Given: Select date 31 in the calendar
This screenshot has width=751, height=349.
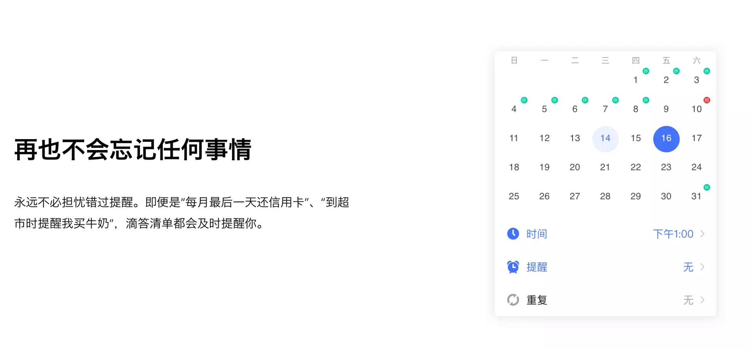Looking at the screenshot, I should [x=697, y=196].
